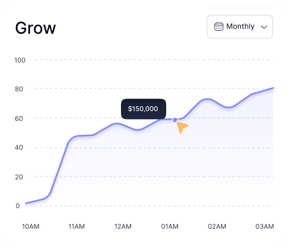Click the $150,000 tooltip label
Image resolution: width=288 pixels, height=246 pixels.
point(143,109)
